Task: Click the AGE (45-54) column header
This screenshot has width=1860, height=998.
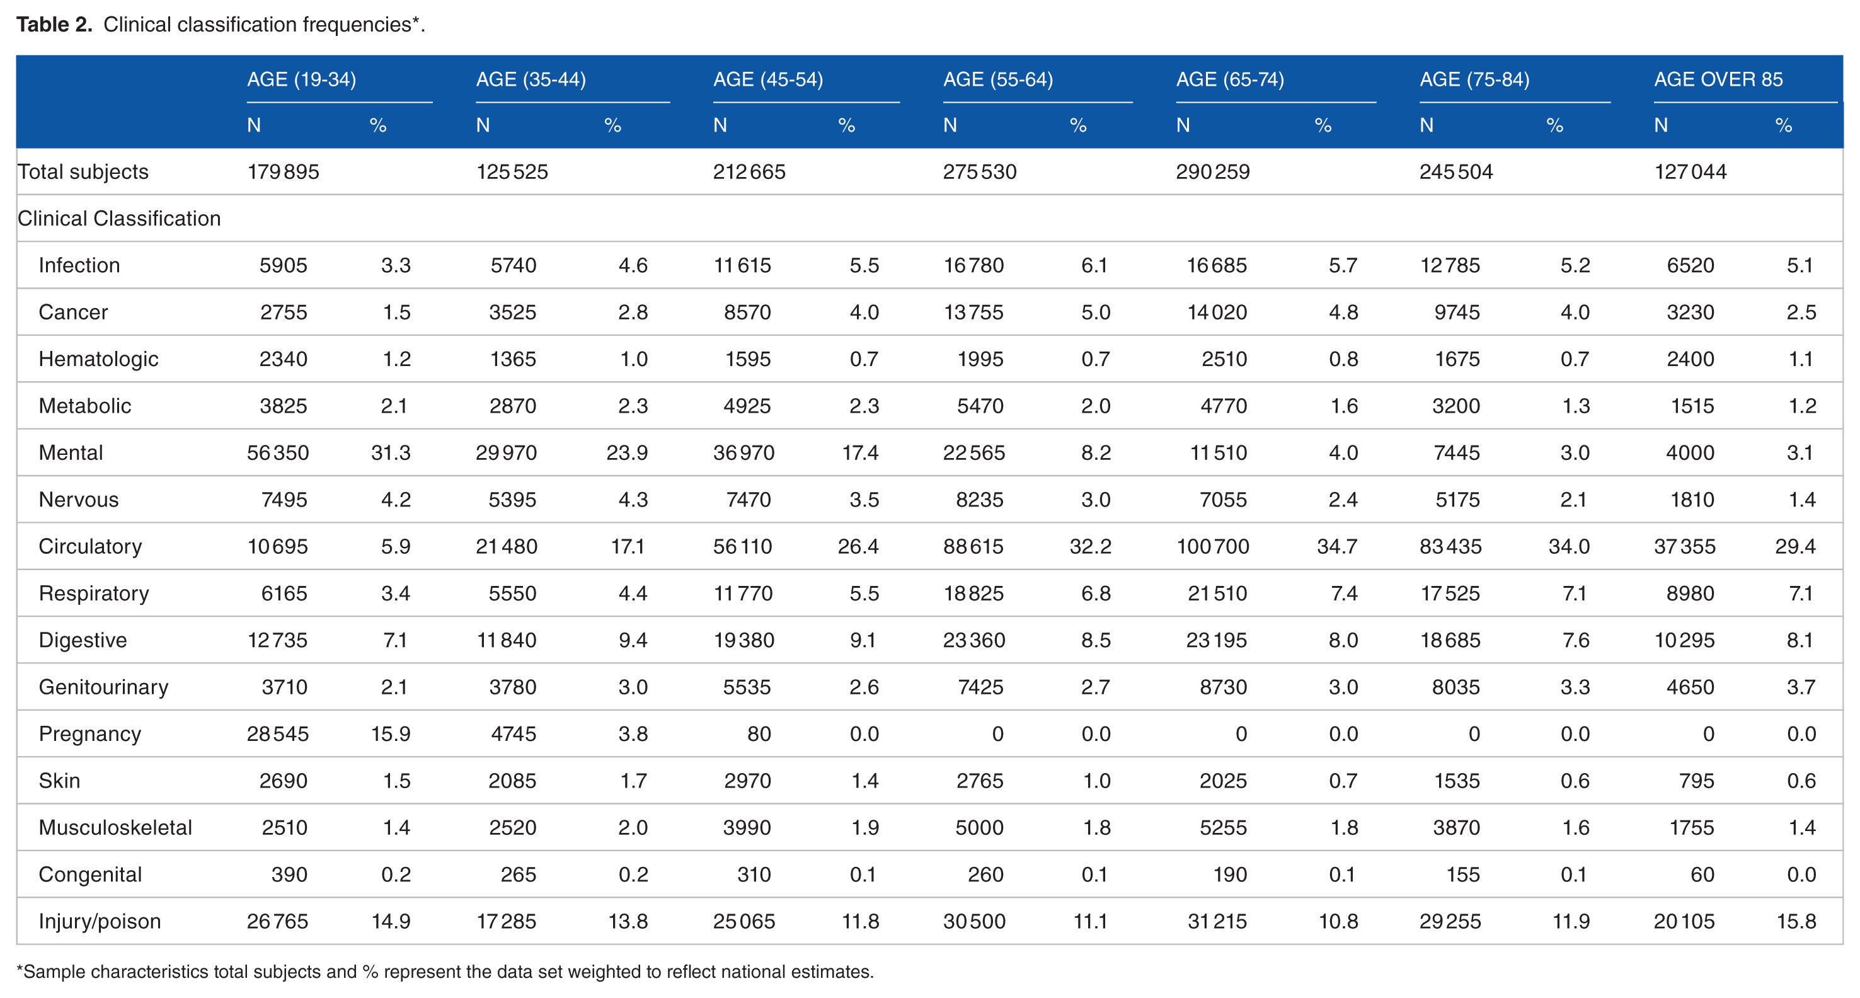Action: [x=767, y=79]
